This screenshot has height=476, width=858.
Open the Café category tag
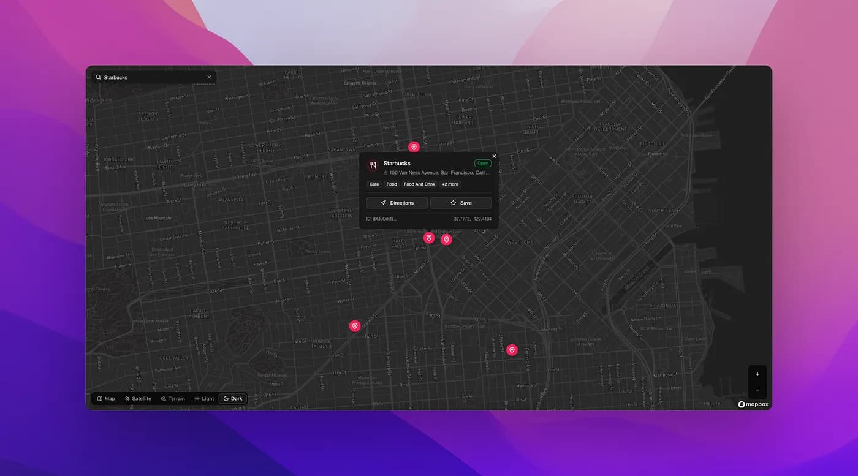(x=374, y=184)
